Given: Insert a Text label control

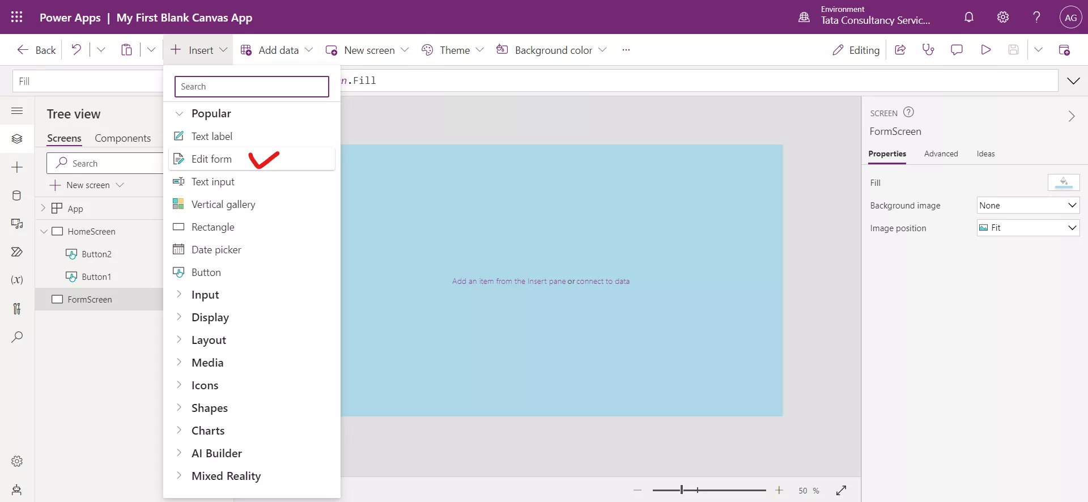Looking at the screenshot, I should coord(252,136).
